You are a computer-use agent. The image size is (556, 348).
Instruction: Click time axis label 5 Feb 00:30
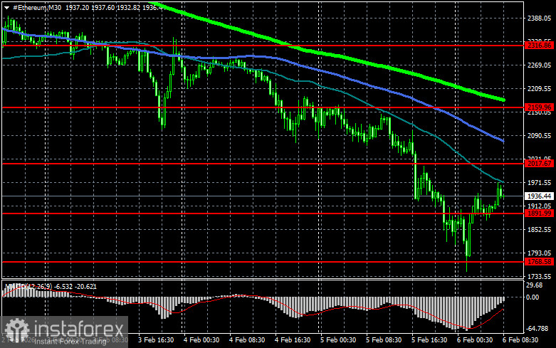click(338, 340)
